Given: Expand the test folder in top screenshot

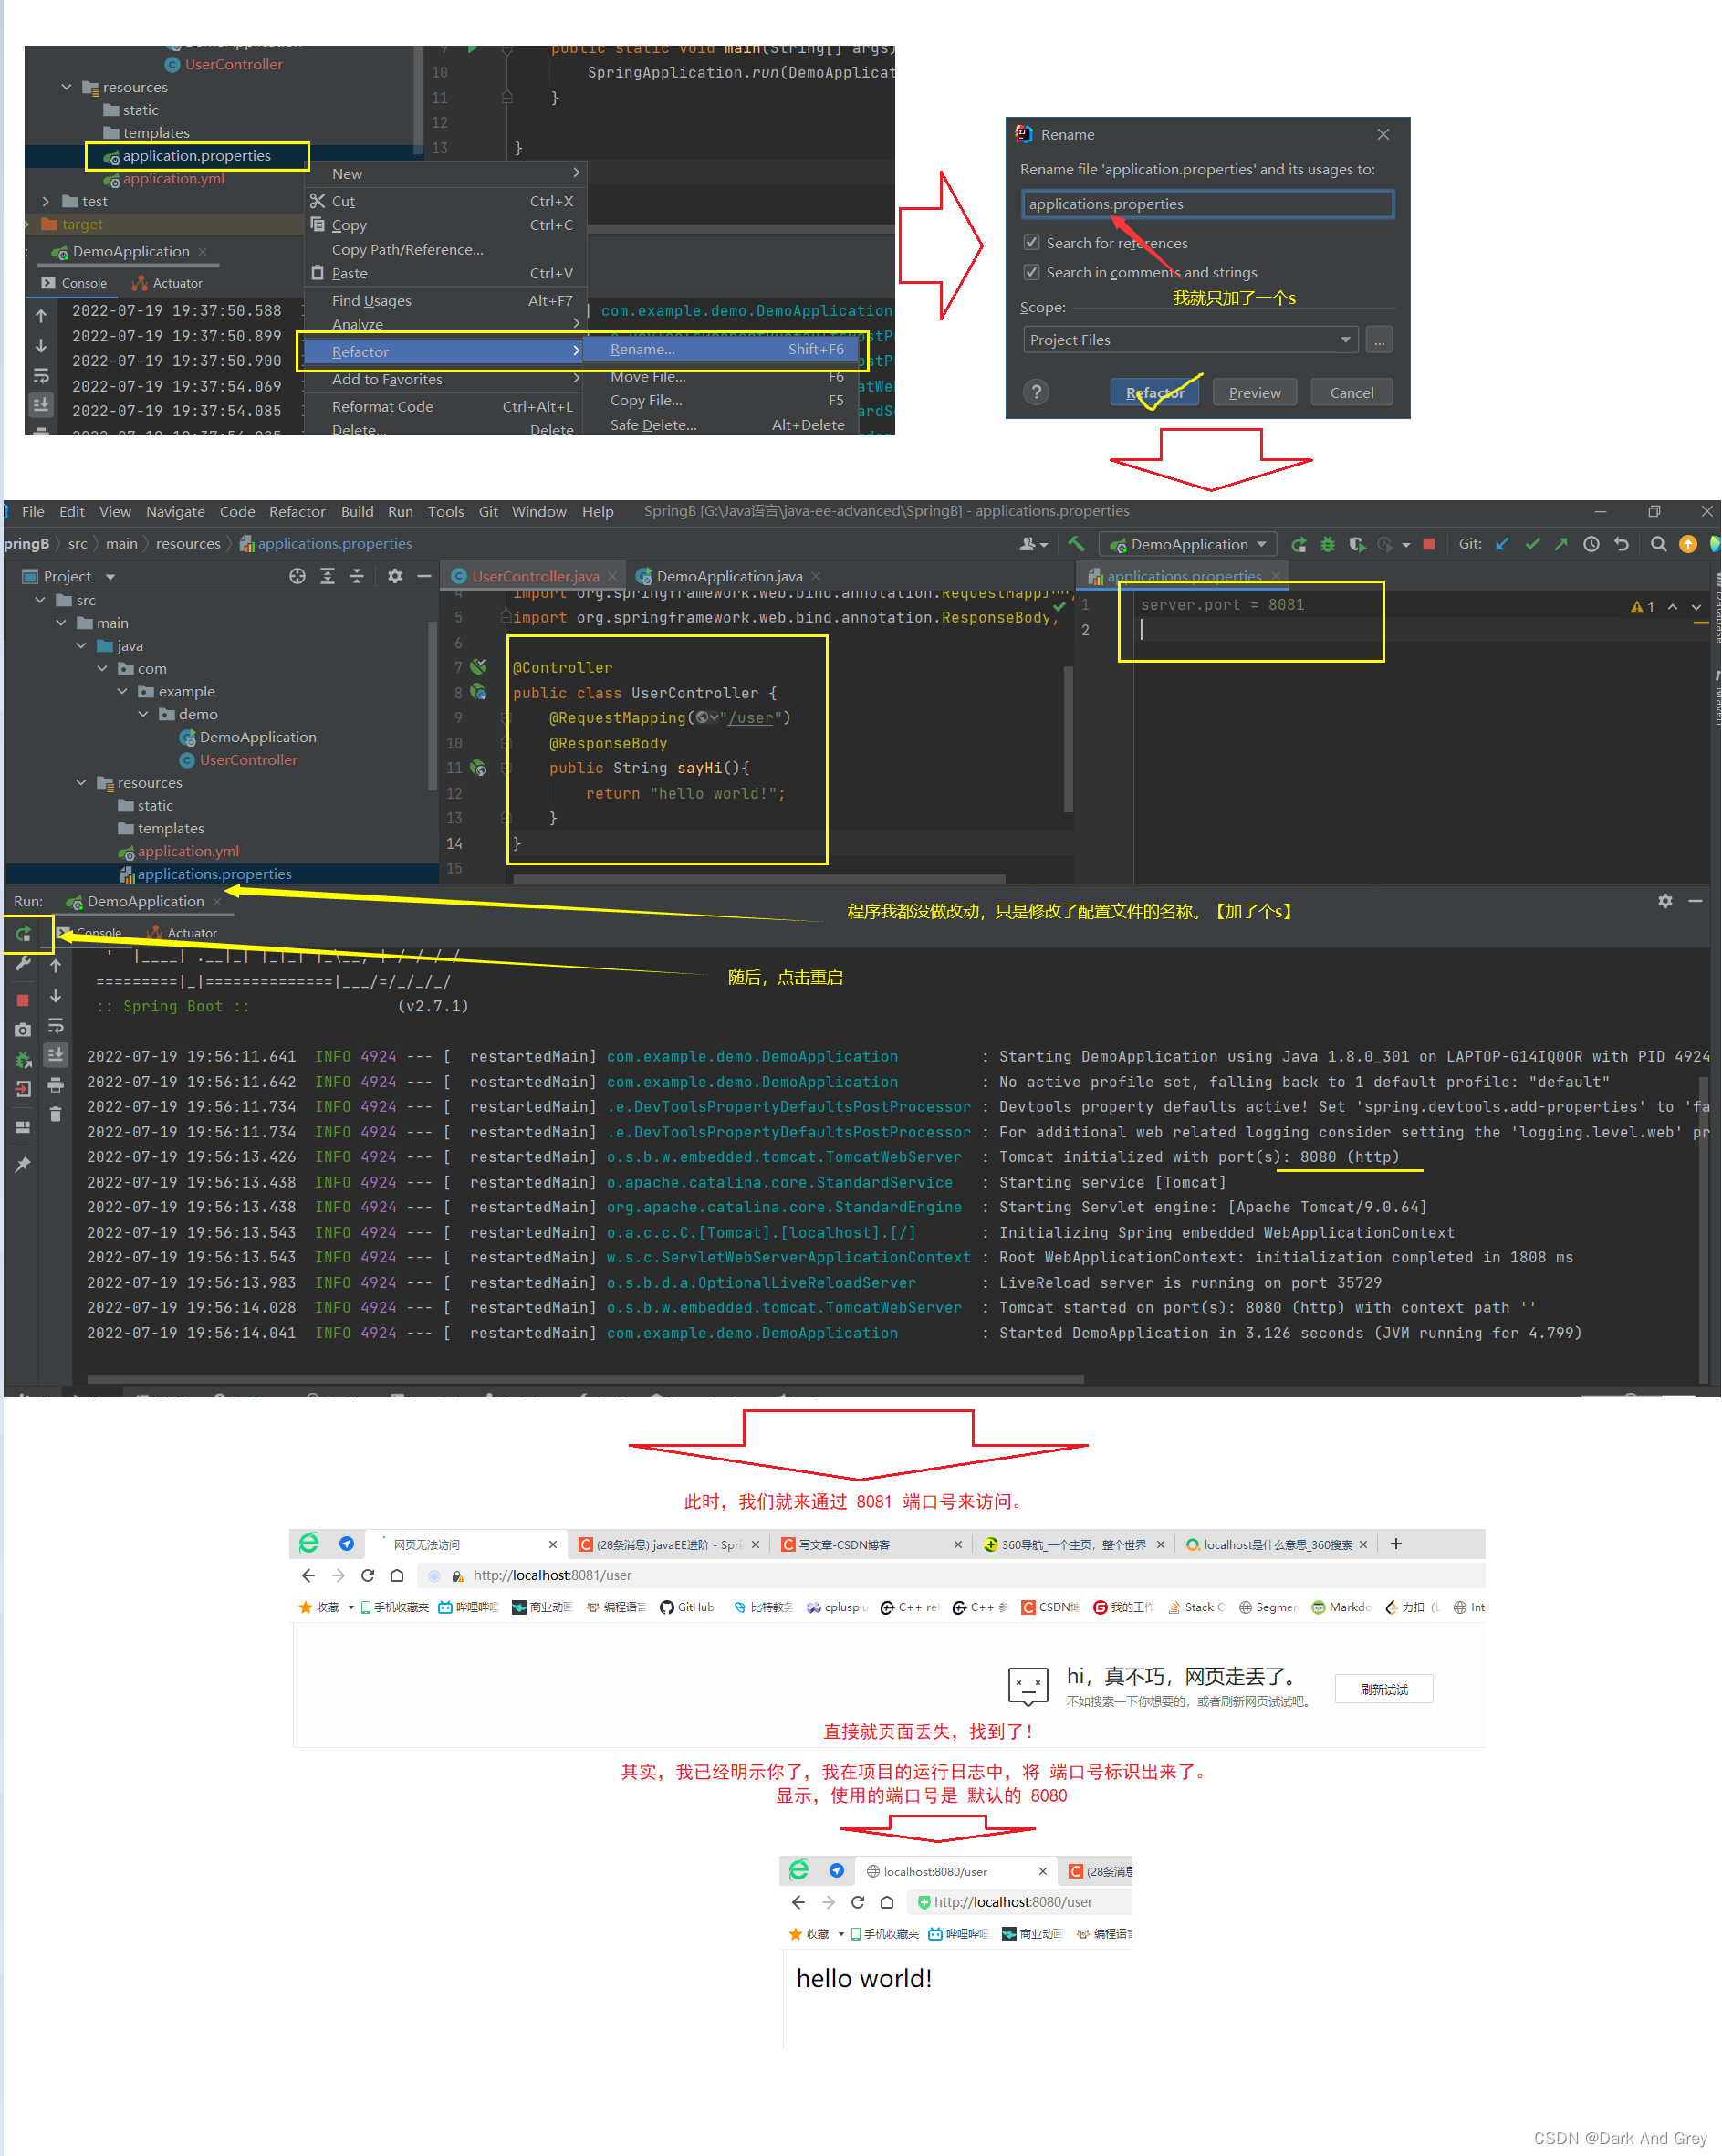Looking at the screenshot, I should 45,201.
